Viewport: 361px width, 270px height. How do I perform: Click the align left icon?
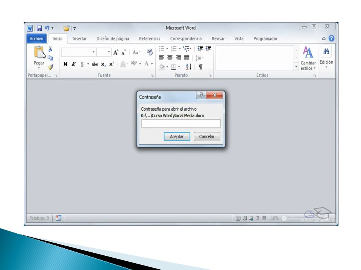[162, 58]
